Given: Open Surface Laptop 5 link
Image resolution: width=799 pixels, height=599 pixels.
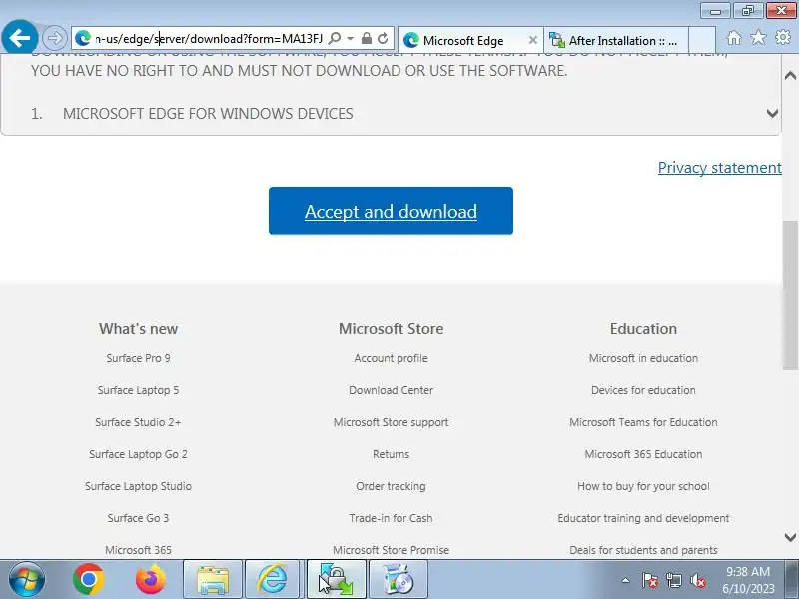Looking at the screenshot, I should 138,390.
